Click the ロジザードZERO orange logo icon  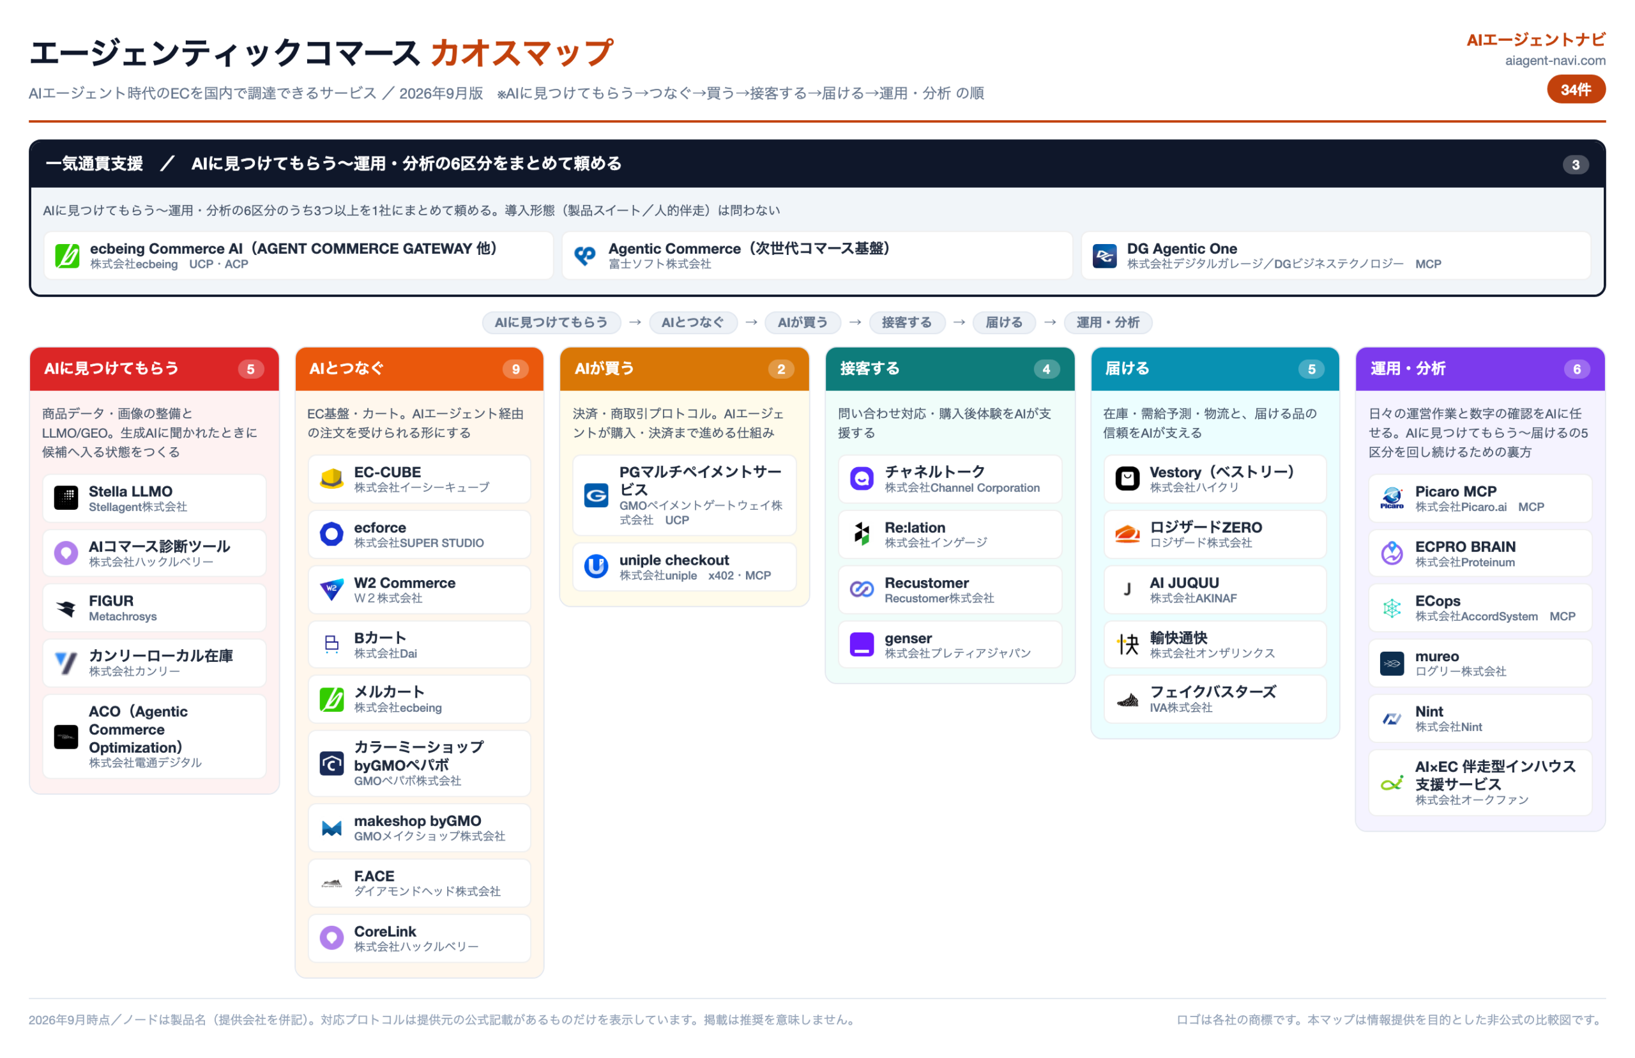tap(1127, 534)
